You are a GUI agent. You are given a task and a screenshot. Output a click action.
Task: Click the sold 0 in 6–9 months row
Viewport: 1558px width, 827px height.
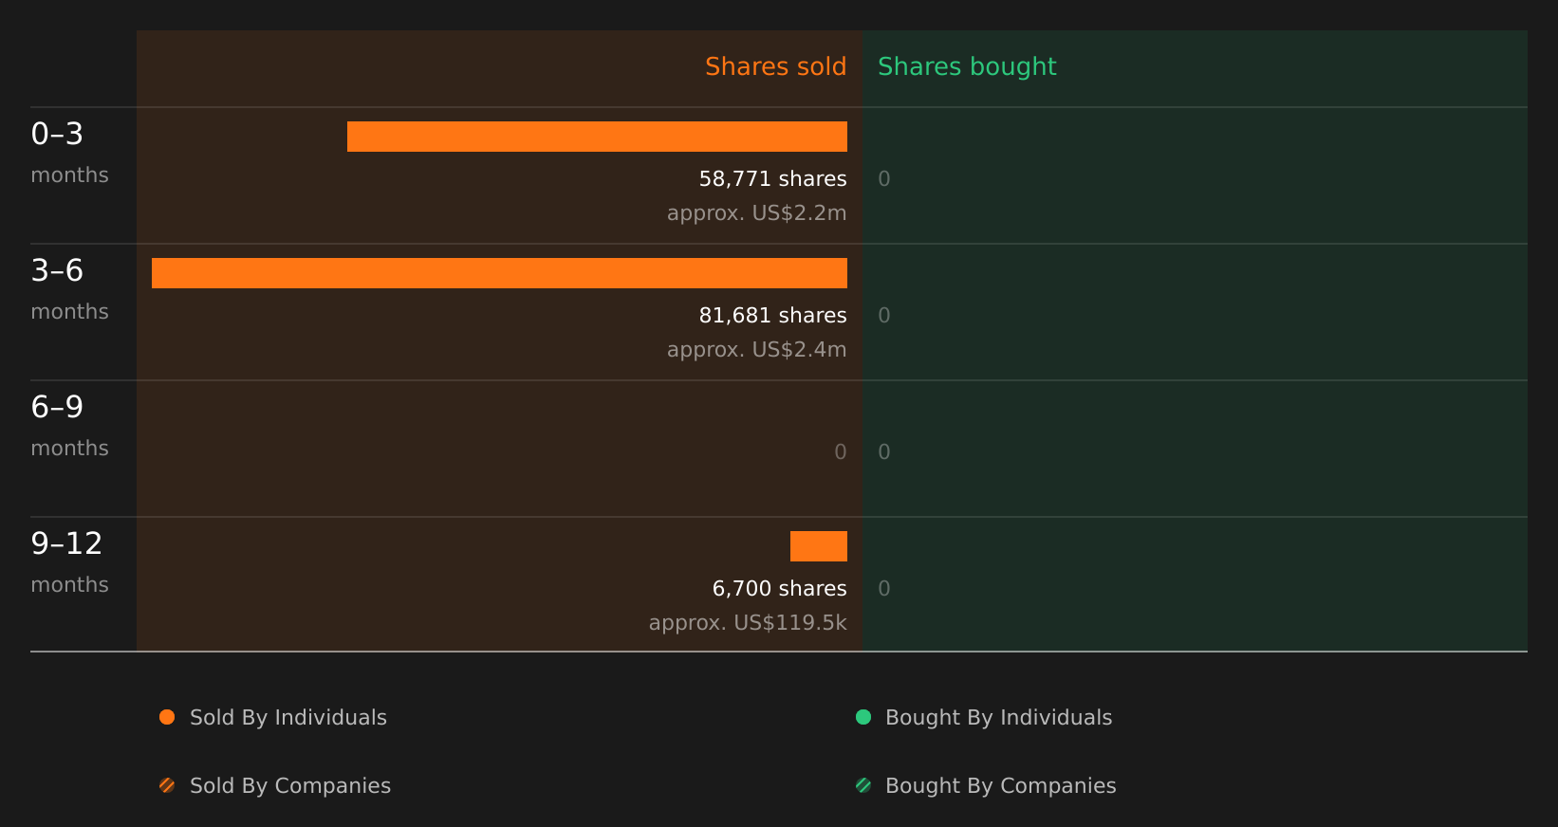pos(841,452)
